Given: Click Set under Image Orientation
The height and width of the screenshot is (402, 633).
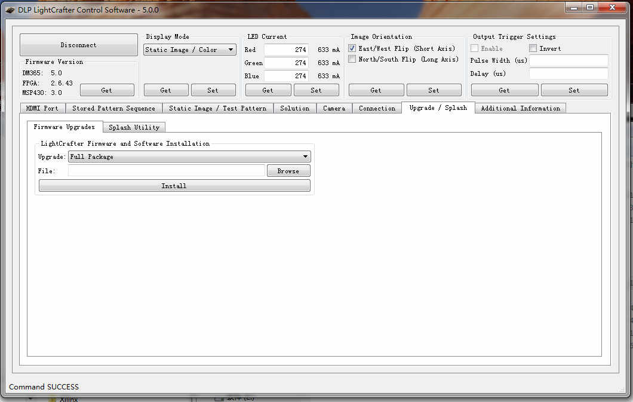Looking at the screenshot, I should point(434,90).
